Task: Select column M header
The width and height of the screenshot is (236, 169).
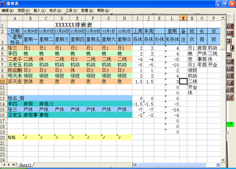Action: tap(183, 18)
